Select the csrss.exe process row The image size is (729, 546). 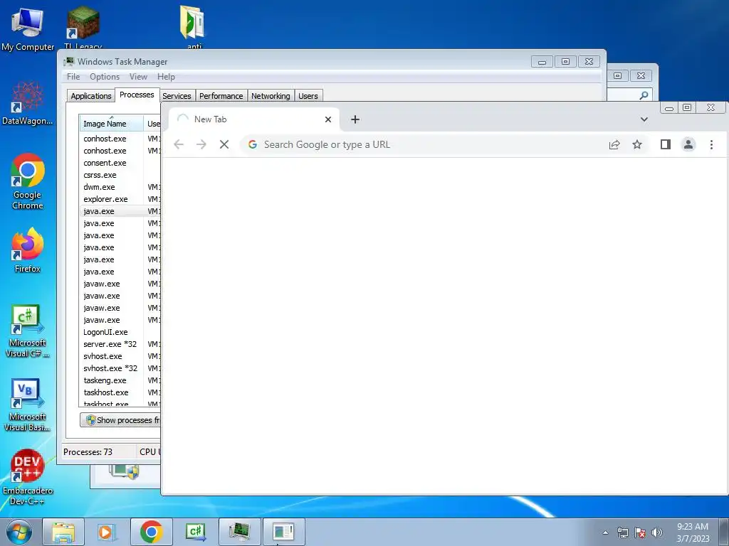[x=120, y=175]
